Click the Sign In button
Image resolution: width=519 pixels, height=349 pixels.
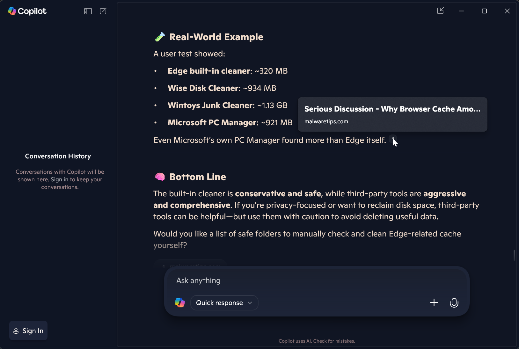click(28, 331)
